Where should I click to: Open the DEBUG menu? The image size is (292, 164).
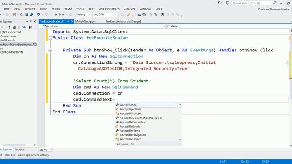click(x=56, y=9)
